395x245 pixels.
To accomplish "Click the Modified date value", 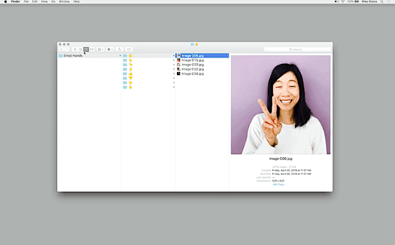I will tap(292, 174).
